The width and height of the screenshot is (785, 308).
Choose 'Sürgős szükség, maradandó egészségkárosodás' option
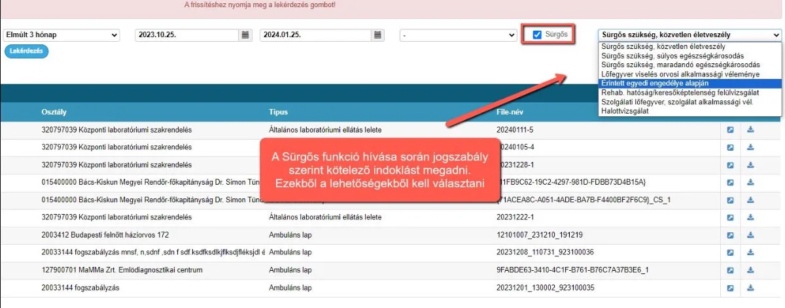689,65
